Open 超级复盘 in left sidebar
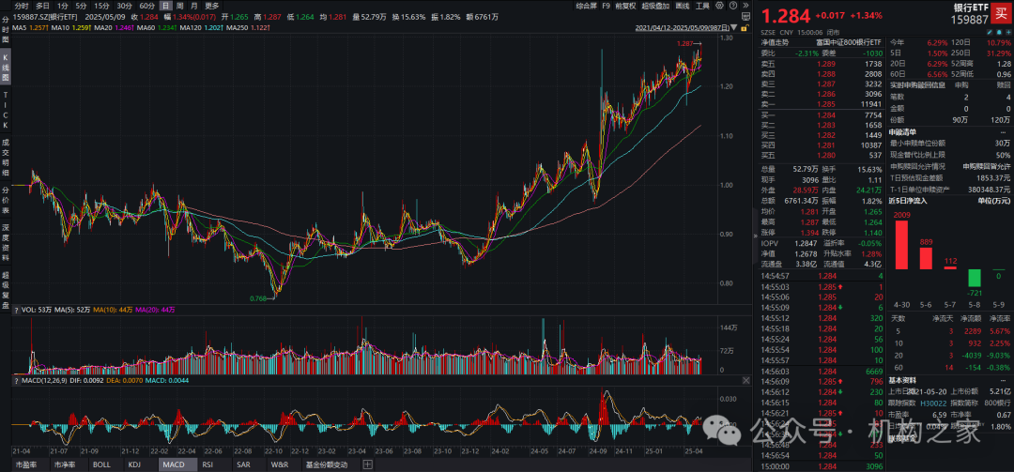This screenshot has width=1014, height=472. [6, 291]
